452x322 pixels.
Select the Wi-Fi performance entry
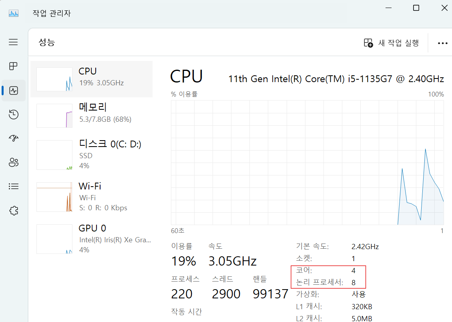(x=91, y=197)
